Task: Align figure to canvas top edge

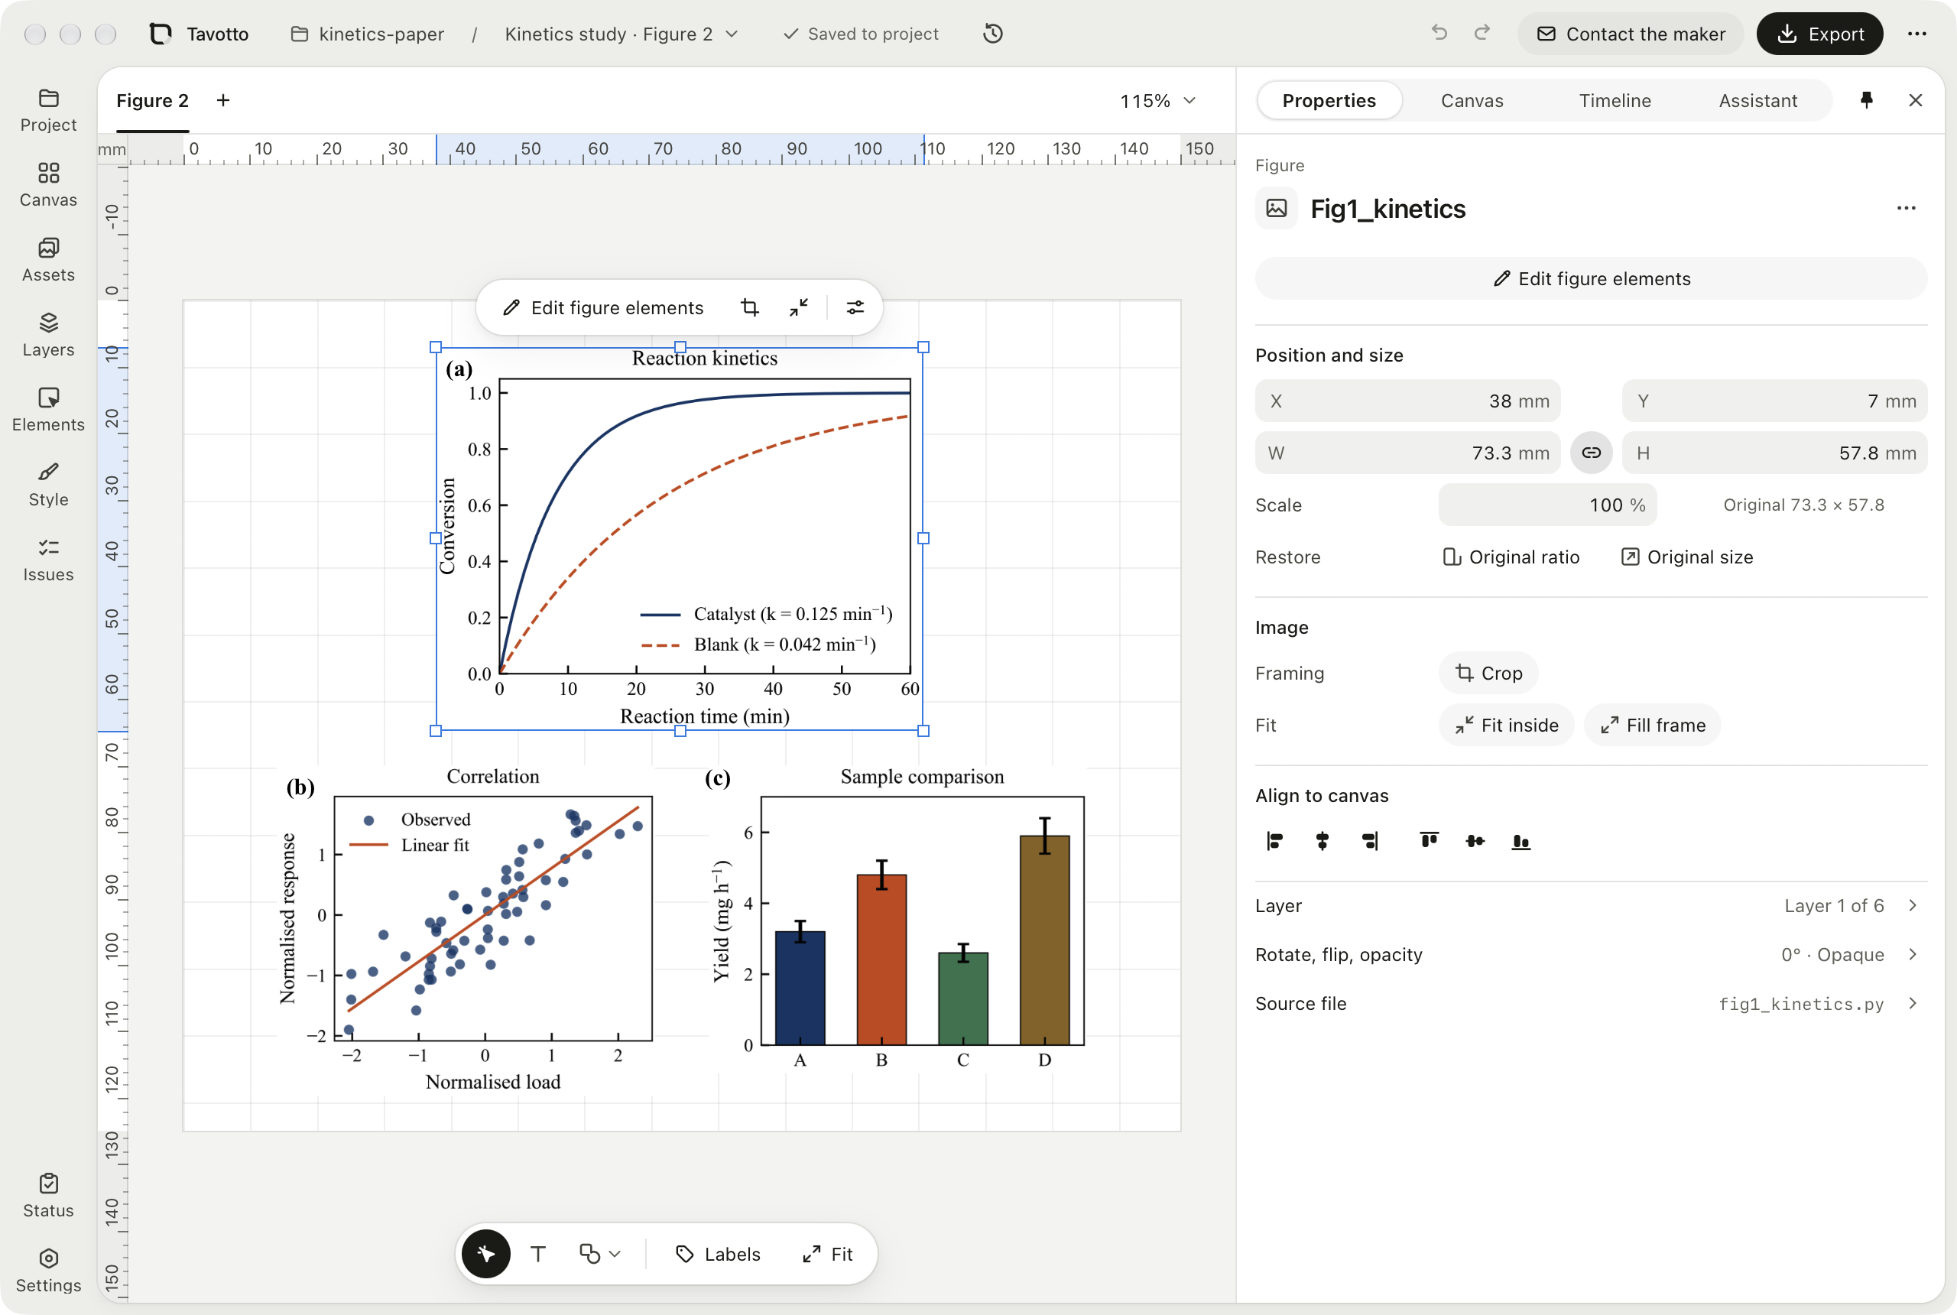Action: point(1430,840)
